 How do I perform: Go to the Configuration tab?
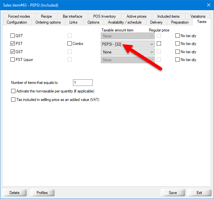tap(17, 22)
